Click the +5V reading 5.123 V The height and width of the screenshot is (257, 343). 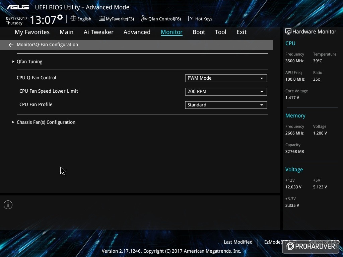320,187
